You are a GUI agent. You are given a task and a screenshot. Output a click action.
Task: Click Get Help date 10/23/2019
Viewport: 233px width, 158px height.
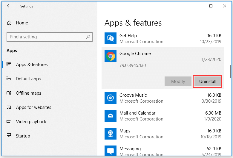pos(211,42)
